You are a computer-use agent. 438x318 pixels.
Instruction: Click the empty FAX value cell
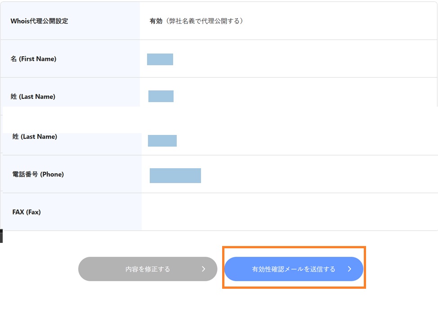tap(288, 212)
